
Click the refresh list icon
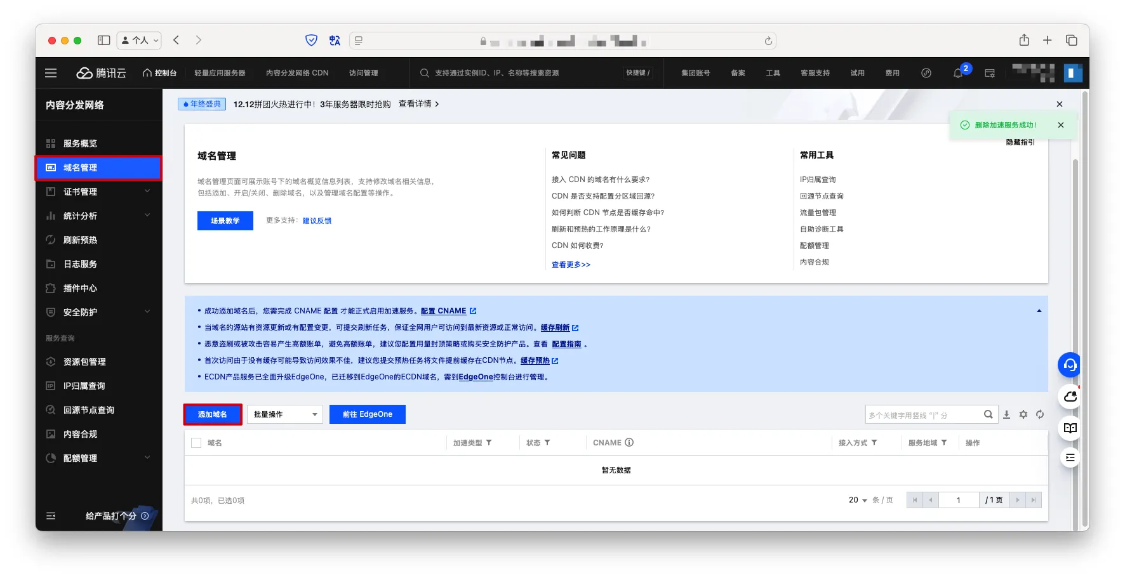[x=1040, y=414]
